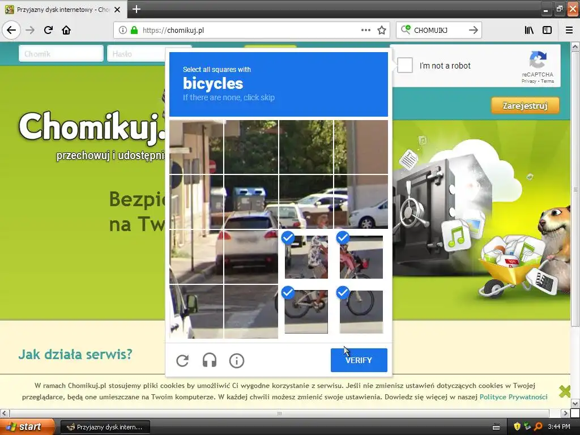Check the I'm not a robot box

[404, 66]
